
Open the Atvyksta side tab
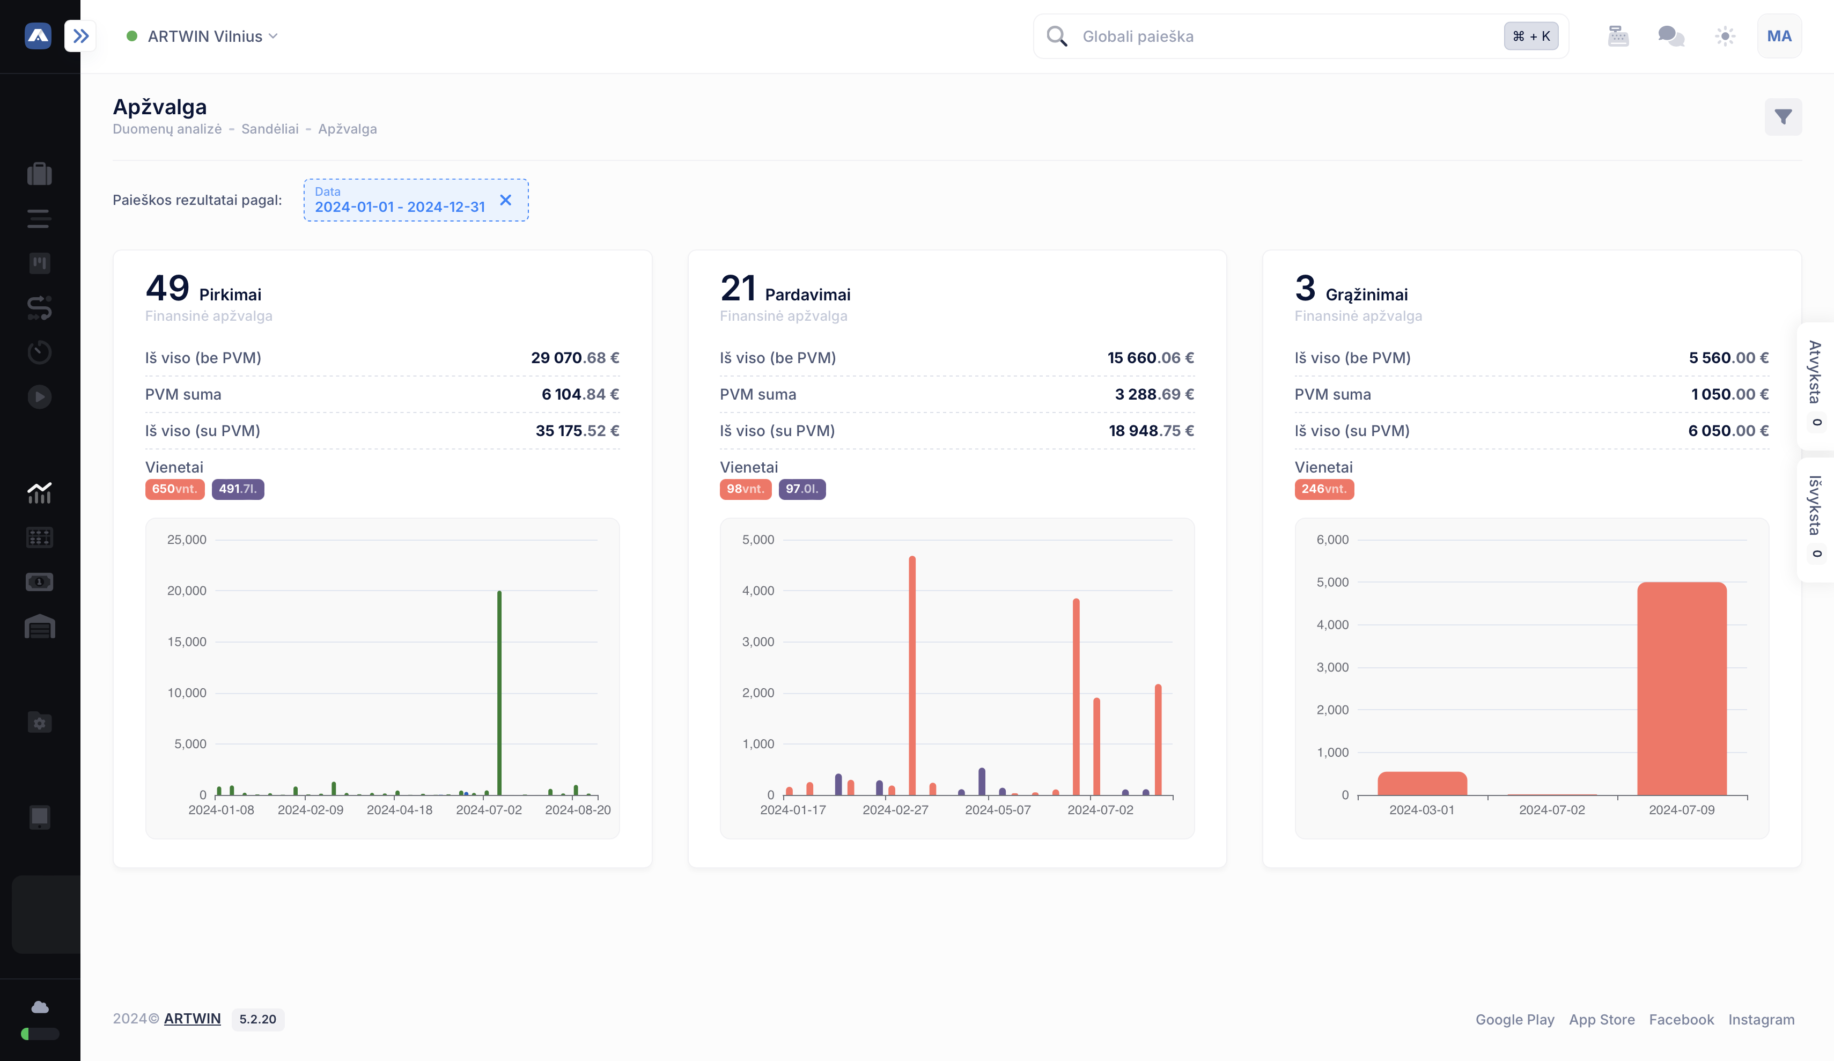(x=1814, y=384)
